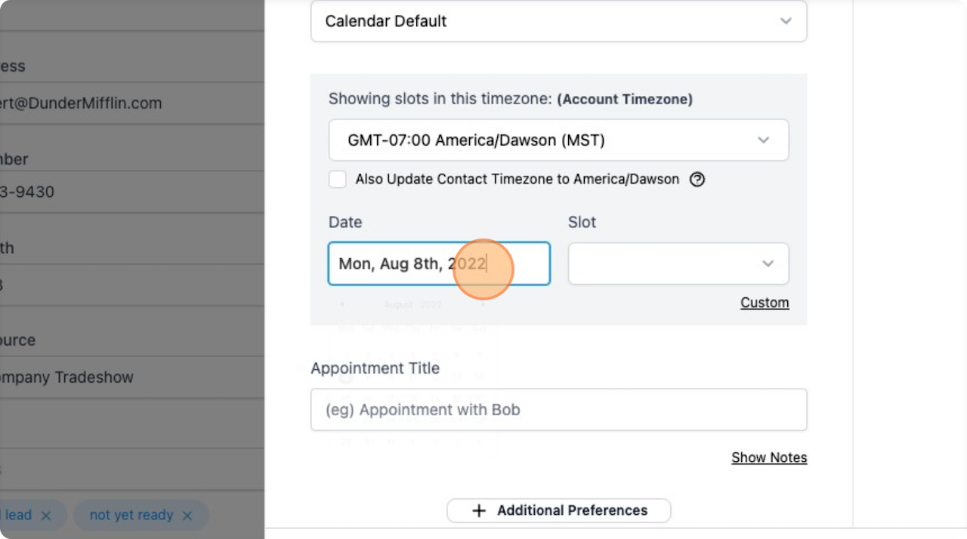
Task: Click the Company Tradeshow source field
Action: pos(68,377)
